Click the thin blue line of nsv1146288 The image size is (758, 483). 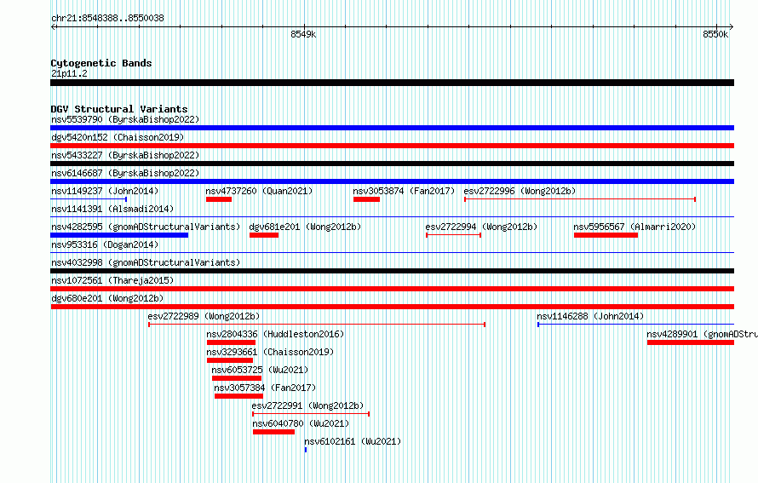coord(635,325)
